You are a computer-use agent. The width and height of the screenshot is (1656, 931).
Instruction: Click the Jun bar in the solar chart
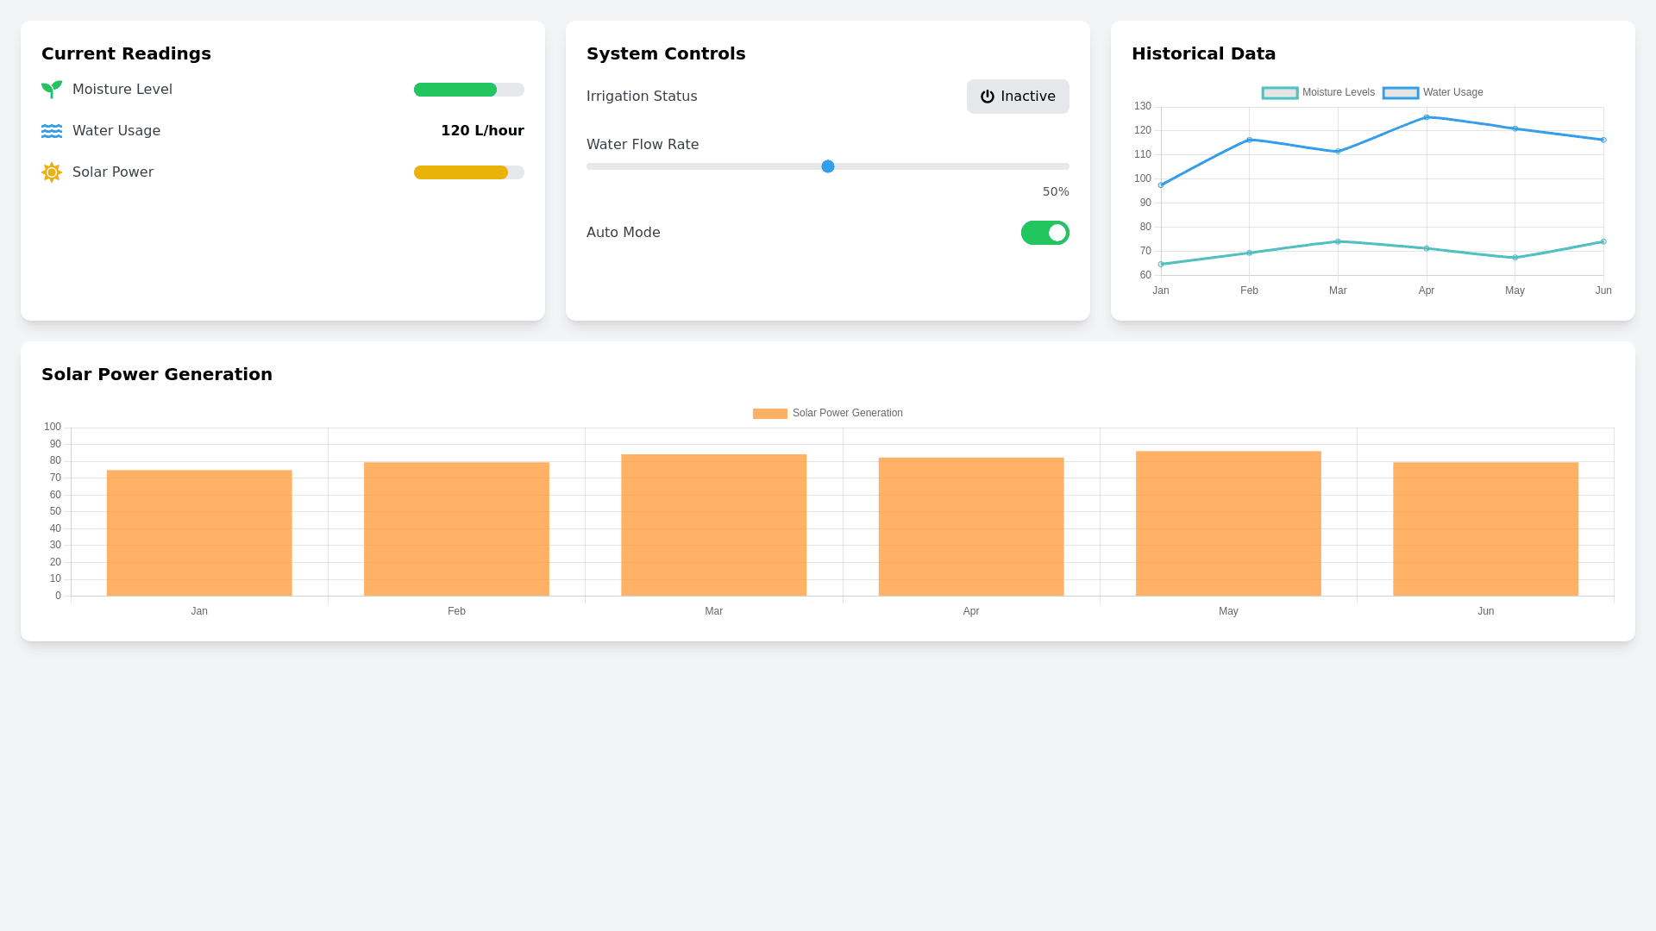click(x=1485, y=528)
